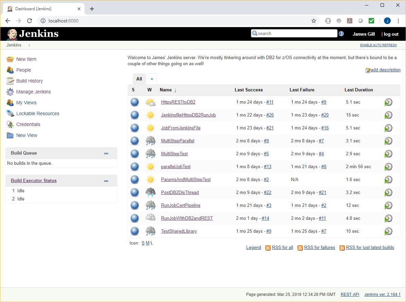Viewport: 406px width, 302px height.
Task: Click the + tab to create a view
Action: (x=152, y=78)
